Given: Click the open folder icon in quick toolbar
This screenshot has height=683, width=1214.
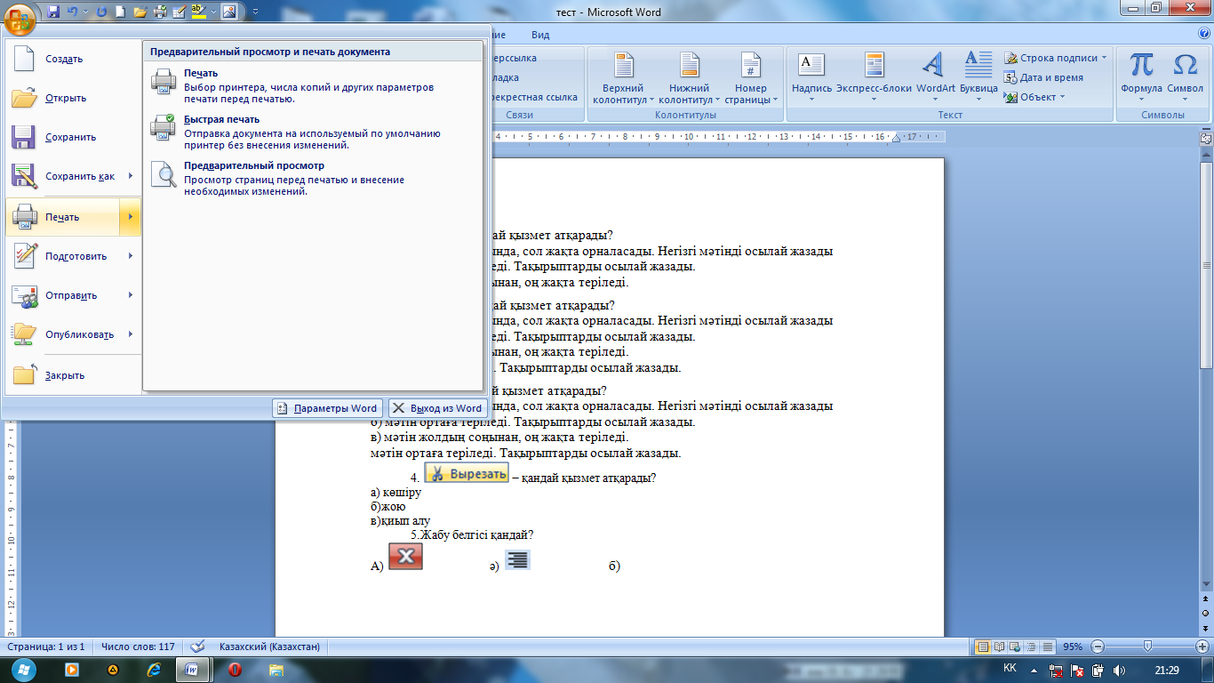Looking at the screenshot, I should pos(140,12).
